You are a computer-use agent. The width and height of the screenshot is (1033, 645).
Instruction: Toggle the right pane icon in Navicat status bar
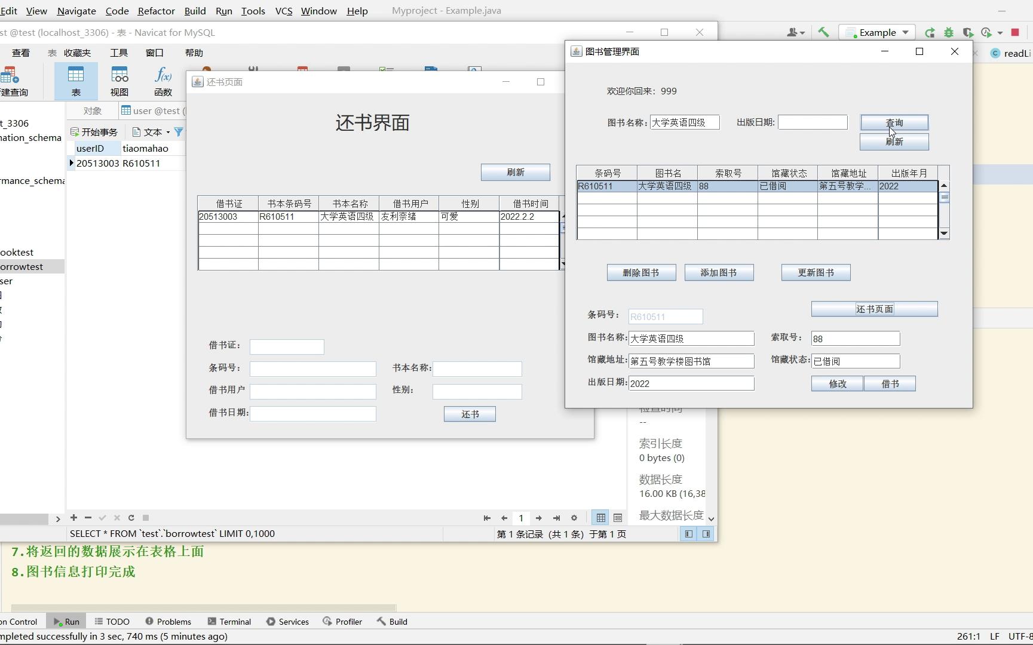point(706,534)
